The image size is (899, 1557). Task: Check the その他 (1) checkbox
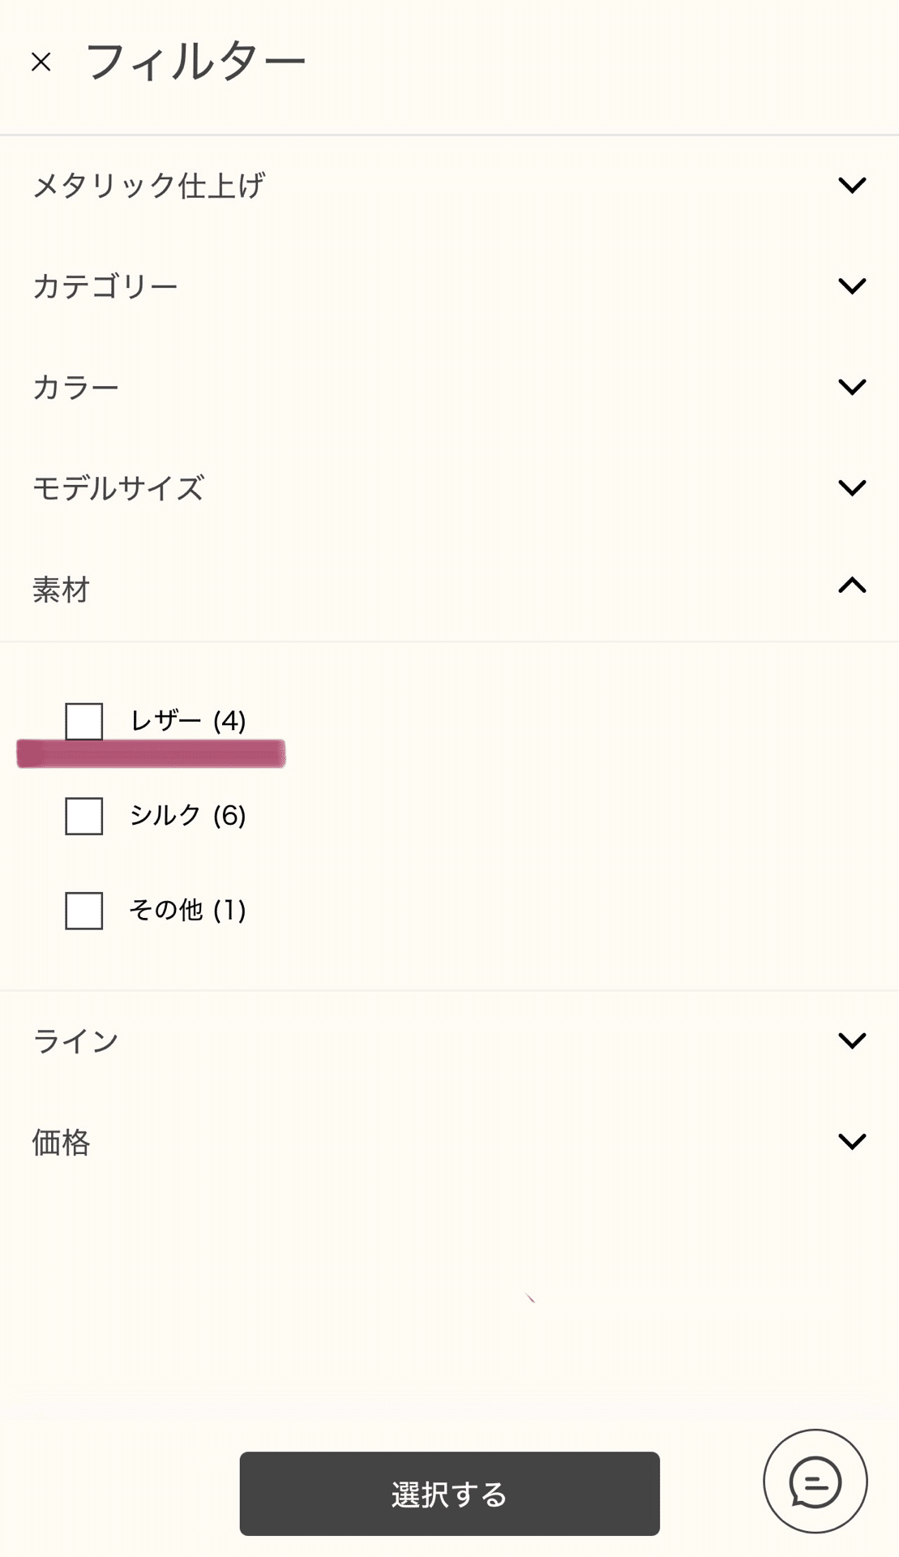pos(84,911)
